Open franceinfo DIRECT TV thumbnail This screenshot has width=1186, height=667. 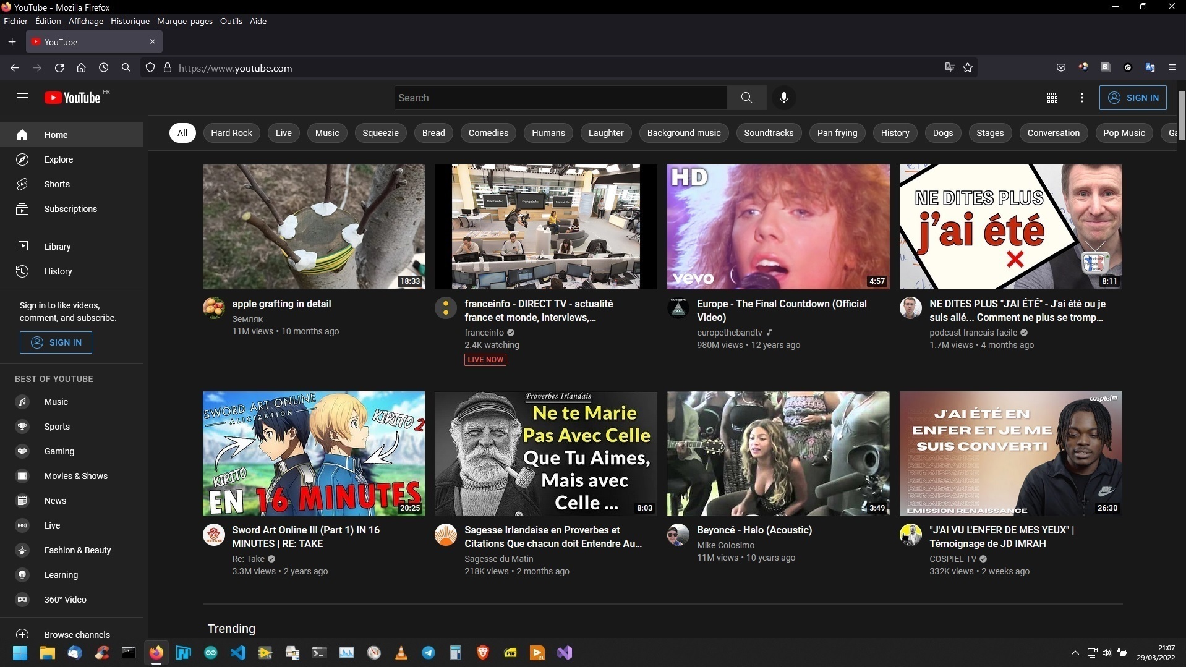pyautogui.click(x=546, y=227)
